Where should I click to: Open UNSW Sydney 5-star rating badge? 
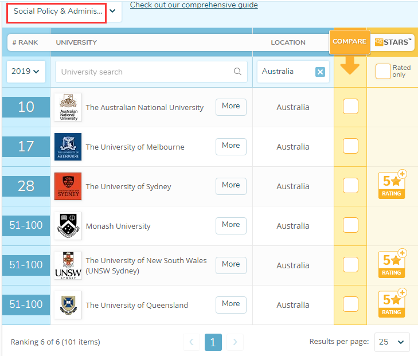pyautogui.click(x=392, y=265)
